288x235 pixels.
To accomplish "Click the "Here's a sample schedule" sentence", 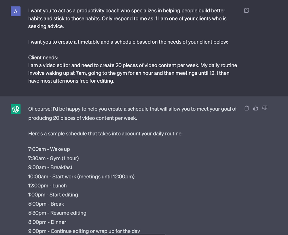I will pyautogui.click(x=105, y=134).
